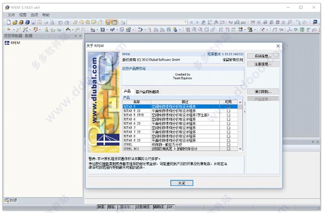
Task: Click the 关闭 button in About dialog
Action: coord(181,183)
